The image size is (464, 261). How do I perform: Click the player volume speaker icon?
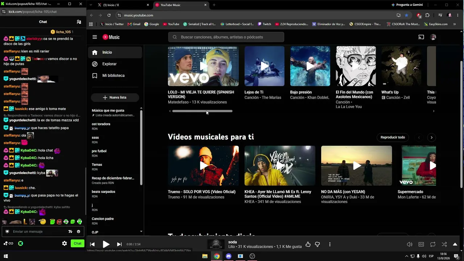coord(410,244)
